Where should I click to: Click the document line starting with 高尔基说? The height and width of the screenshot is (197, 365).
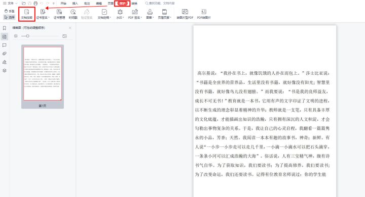[264, 73]
